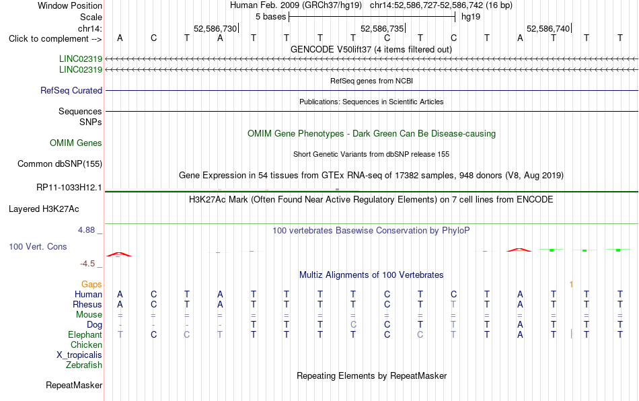Click the orange gap number 1 in Gaps row
639x401 pixels.
(571, 284)
